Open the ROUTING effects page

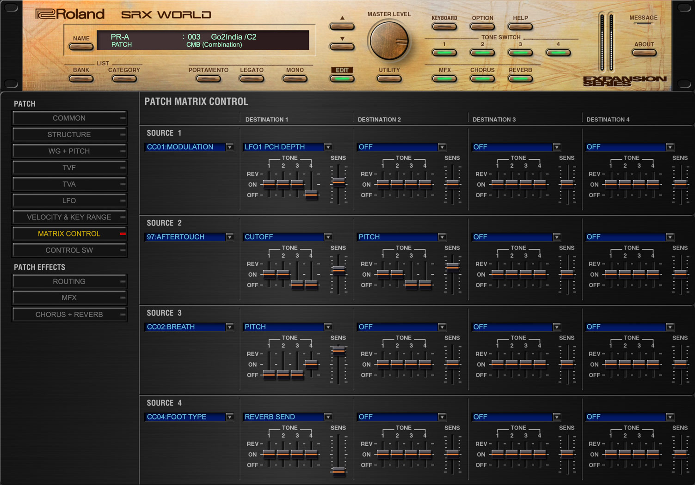[x=69, y=282]
